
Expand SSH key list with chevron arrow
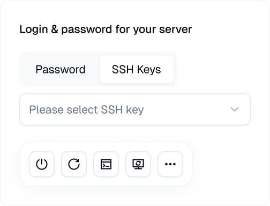tap(235, 109)
